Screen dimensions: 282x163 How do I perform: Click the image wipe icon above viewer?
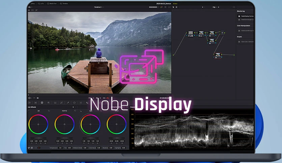point(29,10)
